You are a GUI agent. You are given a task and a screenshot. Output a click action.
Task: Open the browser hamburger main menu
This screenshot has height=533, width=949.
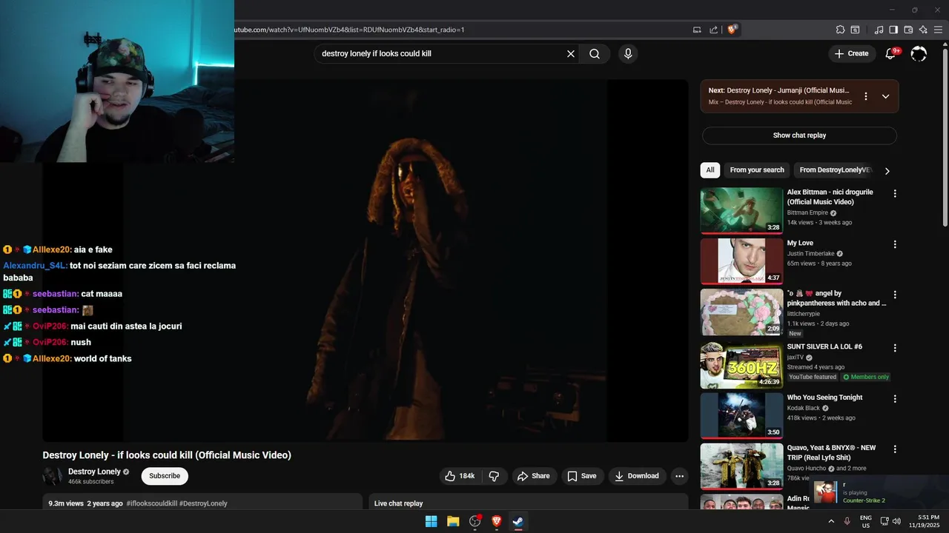click(x=939, y=30)
